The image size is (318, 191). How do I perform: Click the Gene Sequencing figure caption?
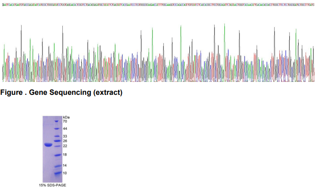click(x=61, y=93)
